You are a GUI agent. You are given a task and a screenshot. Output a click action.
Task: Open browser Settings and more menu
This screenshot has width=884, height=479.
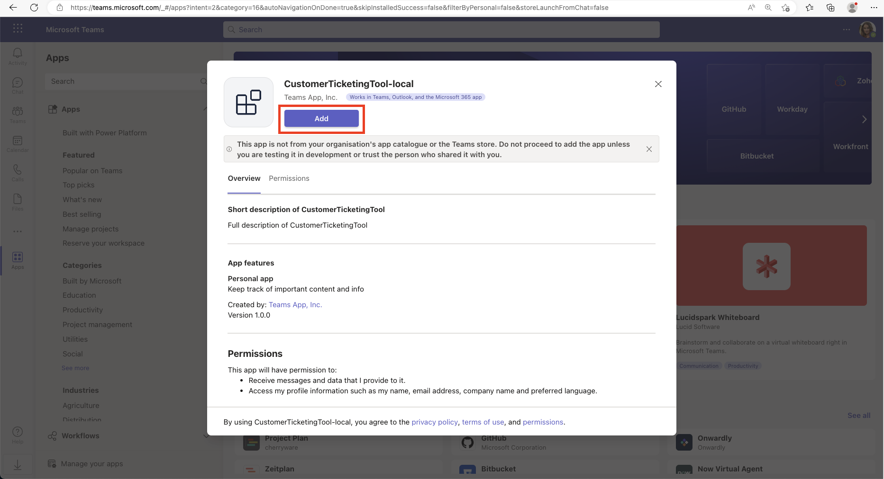click(874, 8)
